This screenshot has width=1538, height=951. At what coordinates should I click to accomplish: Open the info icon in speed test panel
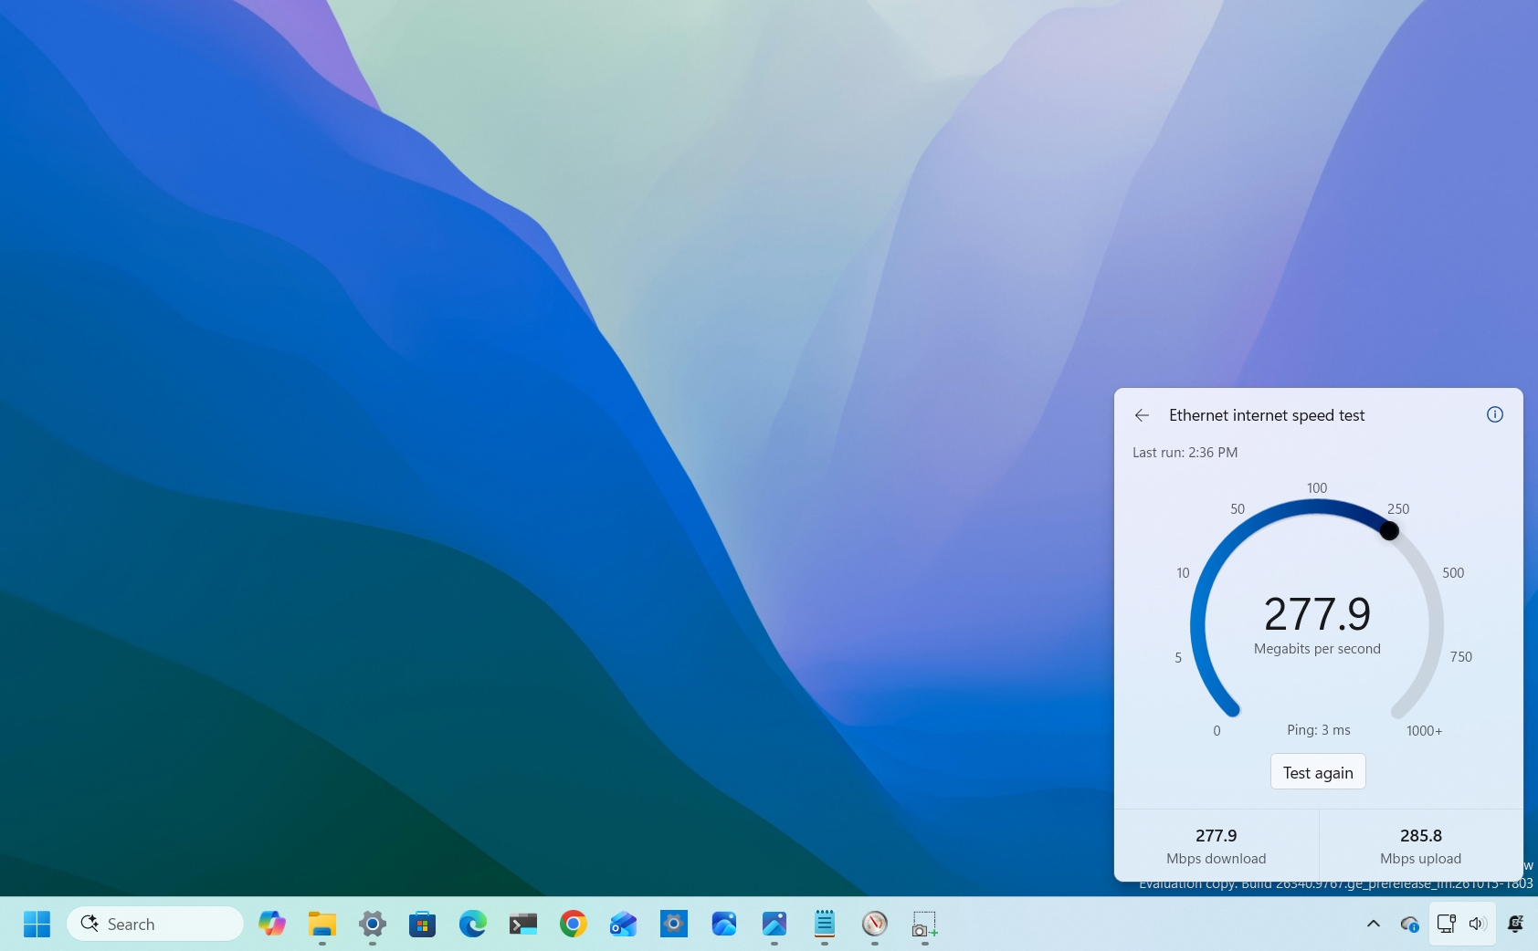(1495, 414)
